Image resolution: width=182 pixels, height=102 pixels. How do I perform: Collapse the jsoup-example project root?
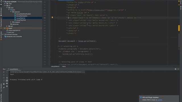click(x=3, y=2)
